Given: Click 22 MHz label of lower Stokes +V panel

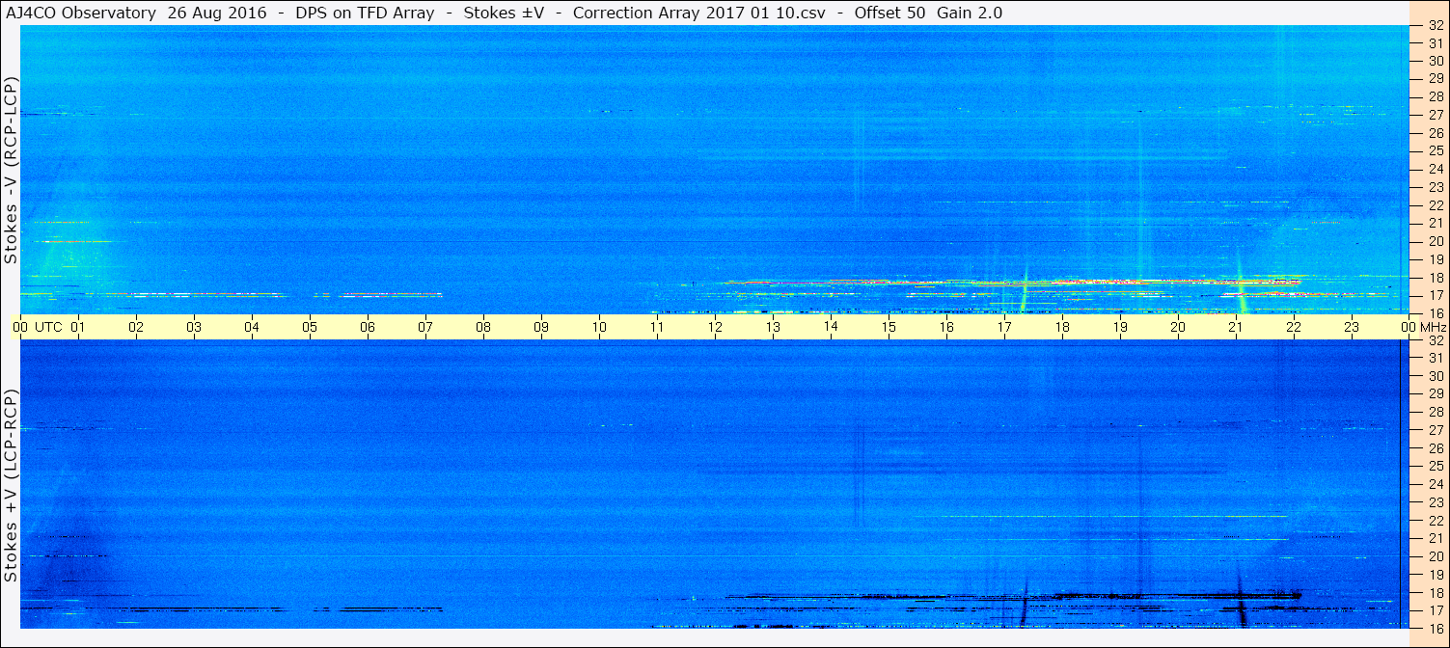Looking at the screenshot, I should [1436, 521].
